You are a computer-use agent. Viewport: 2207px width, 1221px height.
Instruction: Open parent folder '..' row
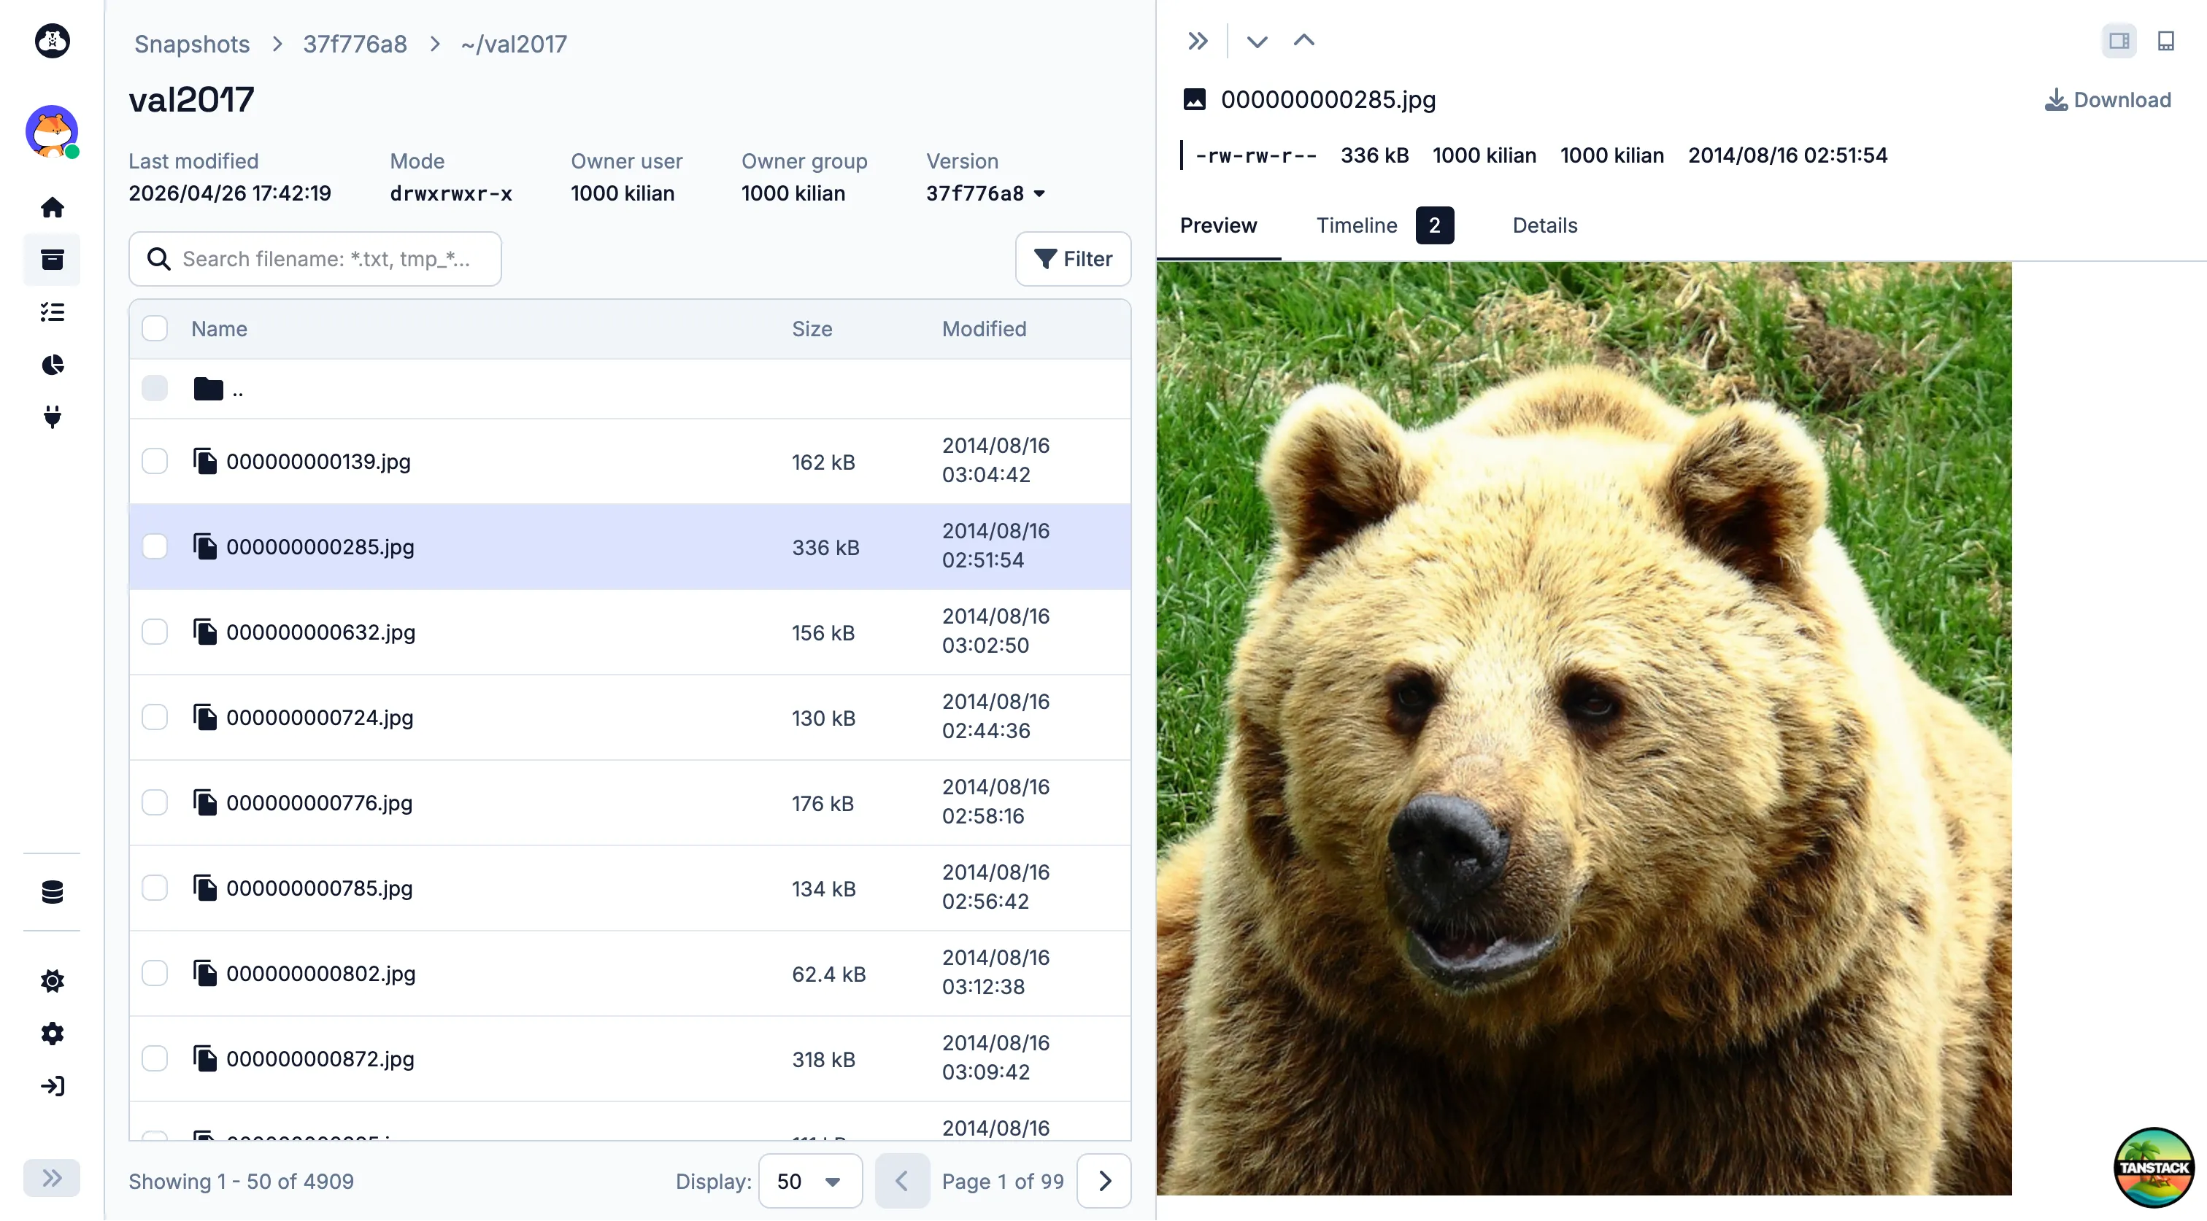point(630,389)
